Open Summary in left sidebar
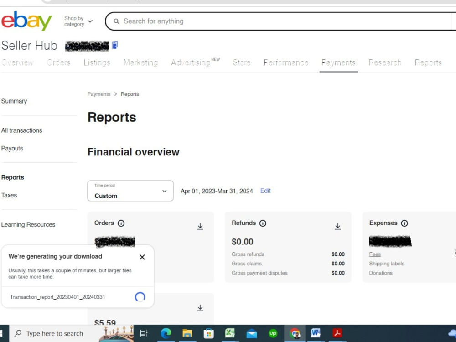456x342 pixels. 14,101
